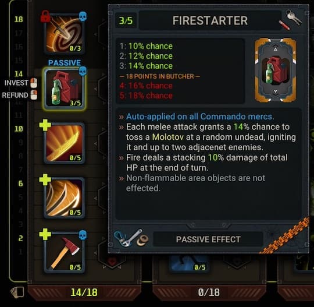Image resolution: width=314 pixels, height=307 pixels.
Task: Select the claw slash skill at level 6
Action: coord(65,197)
